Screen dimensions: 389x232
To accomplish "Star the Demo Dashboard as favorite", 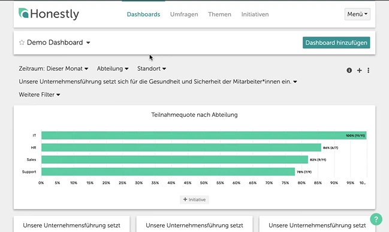I will pos(22,43).
